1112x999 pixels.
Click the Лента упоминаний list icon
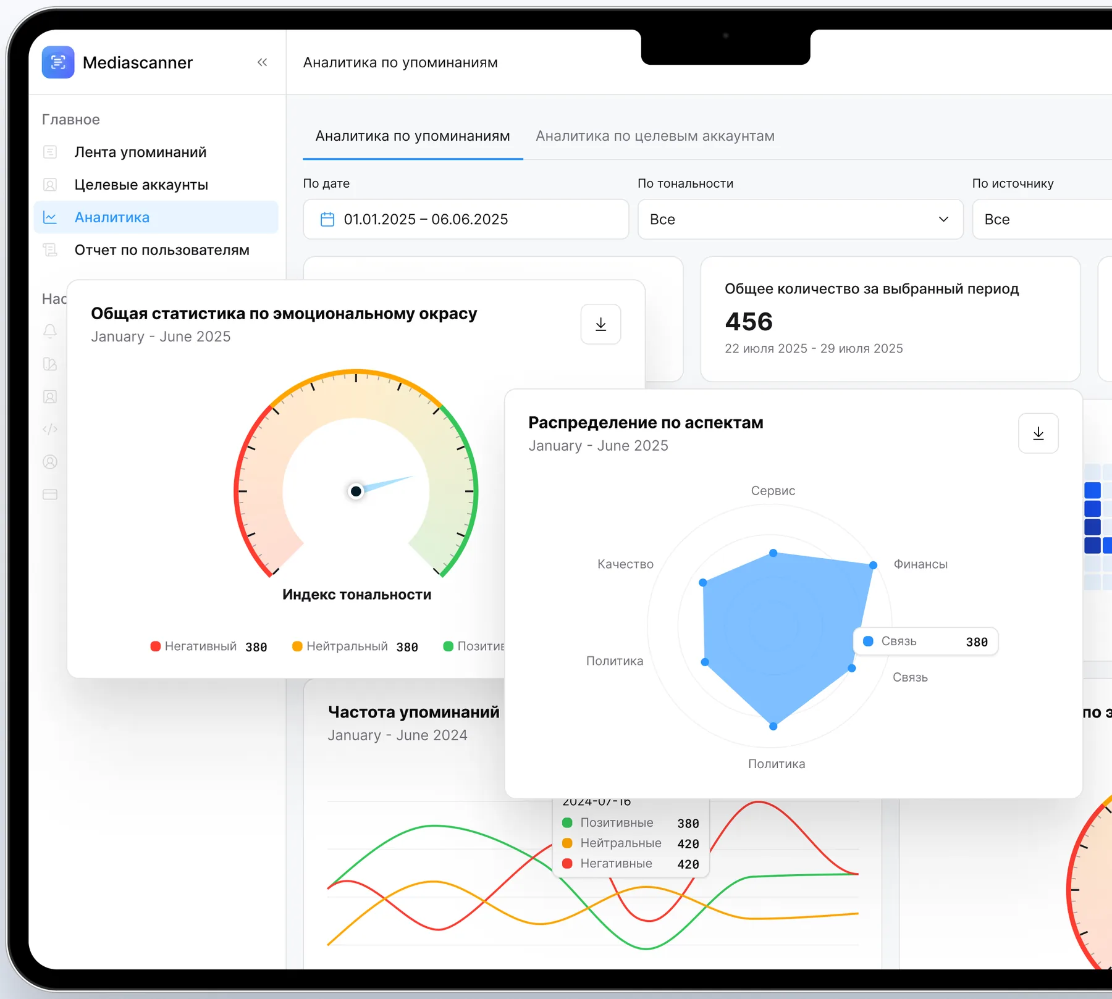(50, 152)
